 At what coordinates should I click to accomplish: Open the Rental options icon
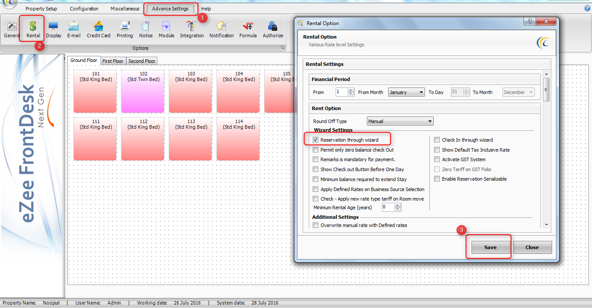(x=33, y=29)
